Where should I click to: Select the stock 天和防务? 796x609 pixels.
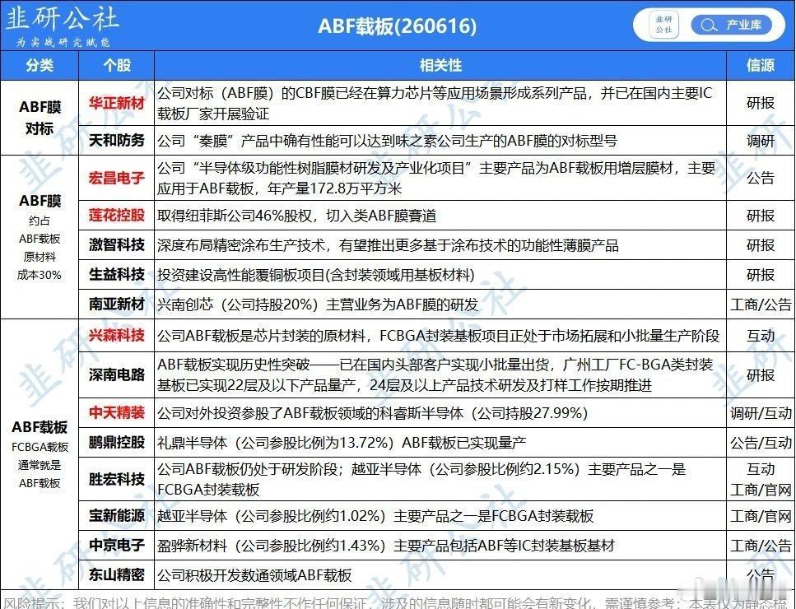(117, 141)
